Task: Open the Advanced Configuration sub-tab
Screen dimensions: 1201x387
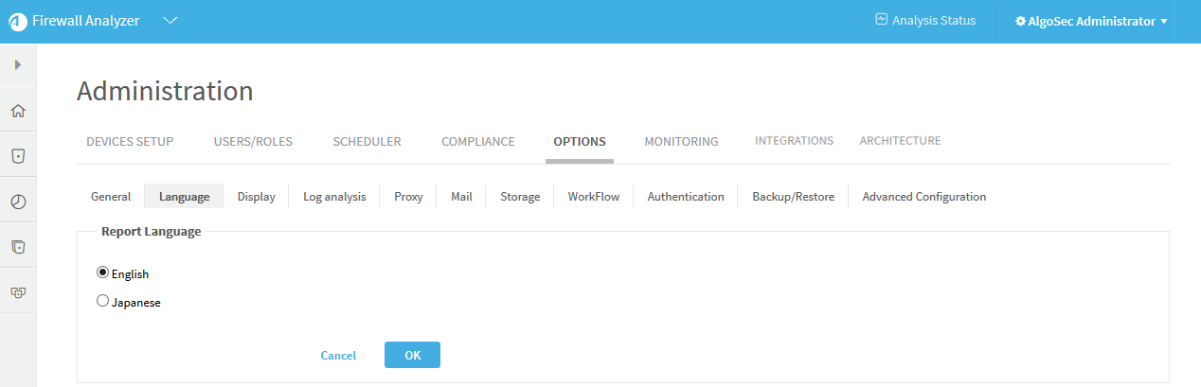Action: point(923,197)
